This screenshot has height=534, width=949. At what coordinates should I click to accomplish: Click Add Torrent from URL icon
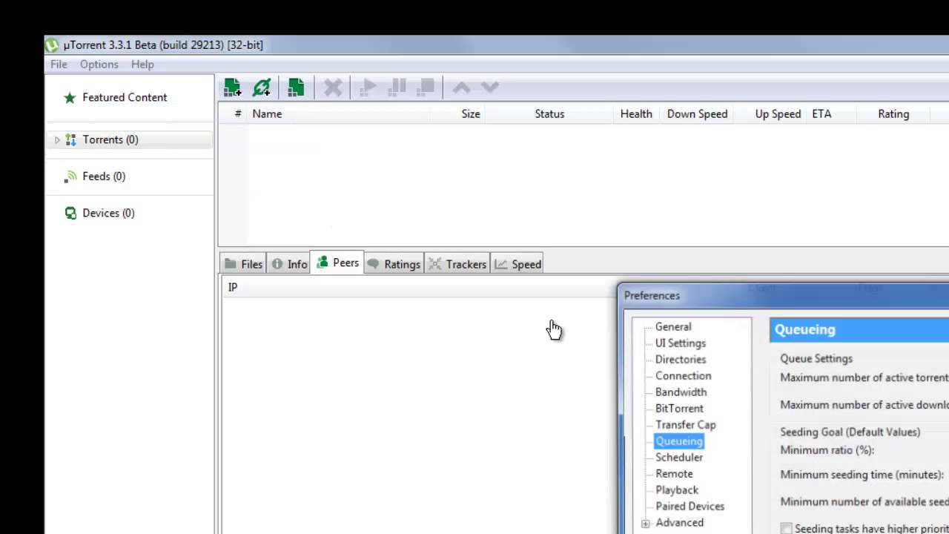(x=262, y=88)
